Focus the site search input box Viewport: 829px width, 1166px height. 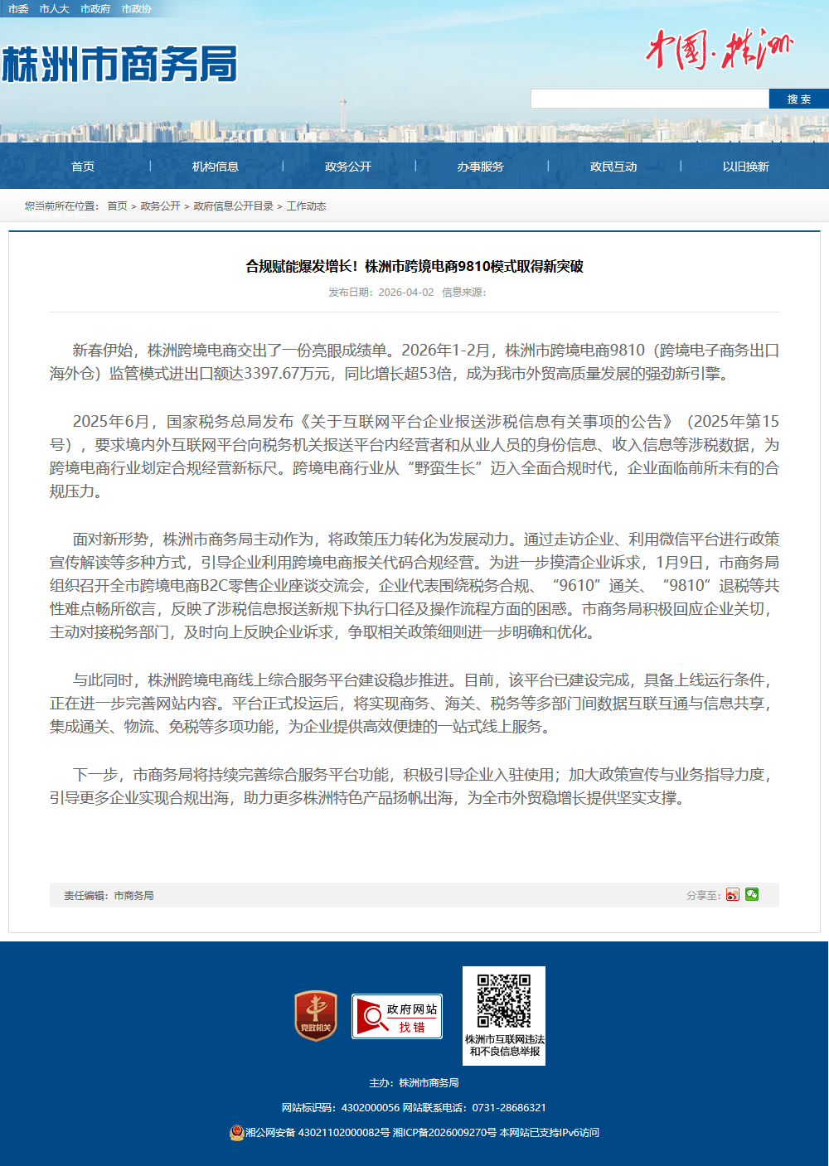tap(649, 99)
